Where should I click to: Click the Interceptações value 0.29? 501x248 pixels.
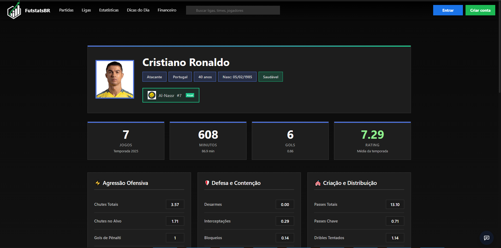click(285, 221)
